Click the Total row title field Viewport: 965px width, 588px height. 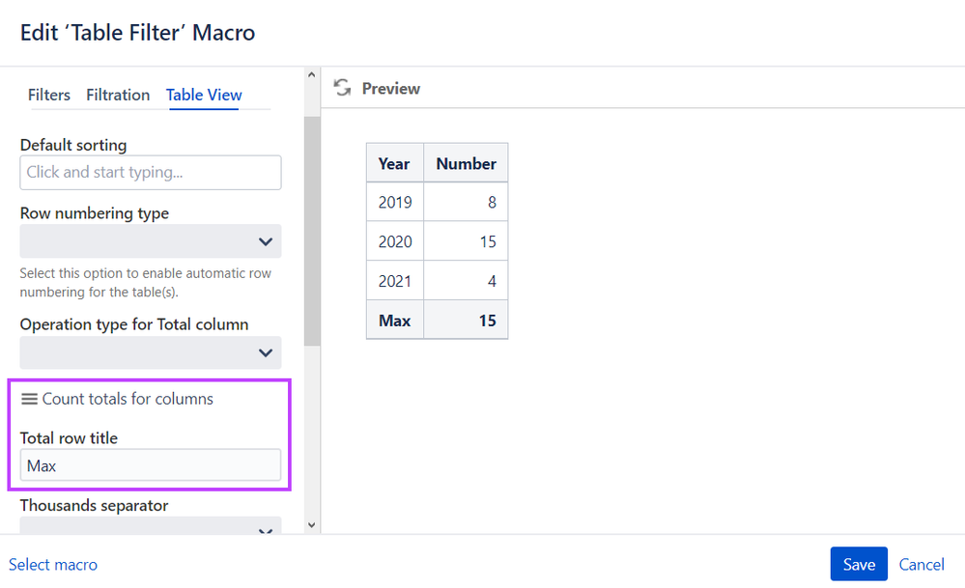coord(151,465)
